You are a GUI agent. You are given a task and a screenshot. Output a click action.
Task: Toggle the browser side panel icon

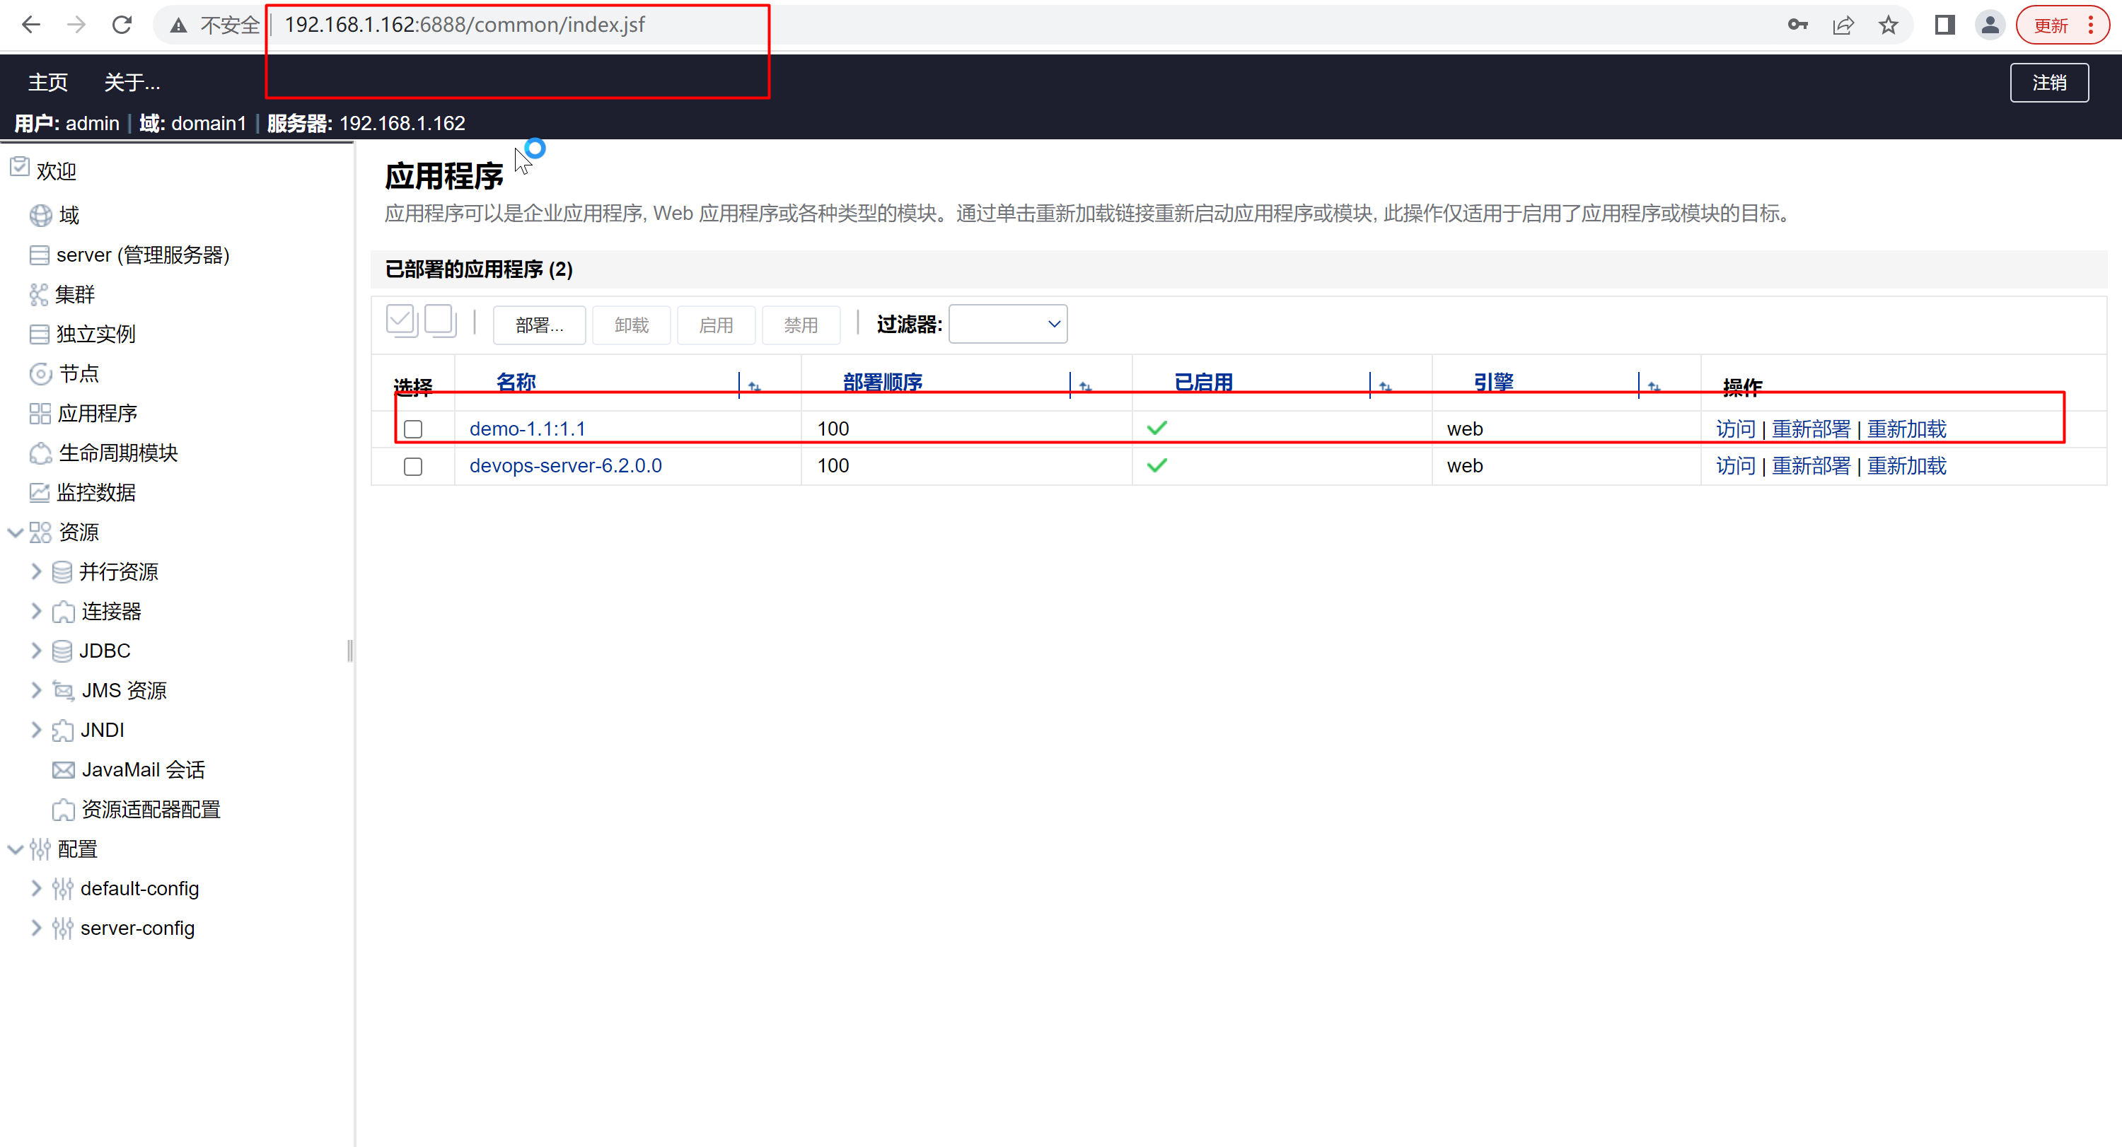click(x=1944, y=25)
